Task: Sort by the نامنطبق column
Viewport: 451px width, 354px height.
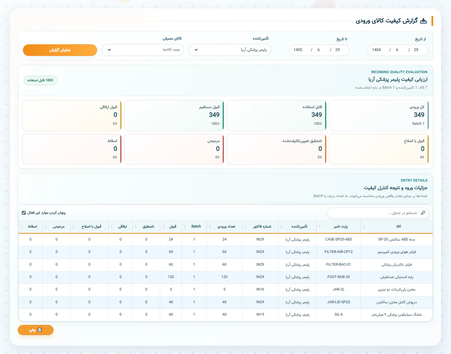Action: [146, 227]
